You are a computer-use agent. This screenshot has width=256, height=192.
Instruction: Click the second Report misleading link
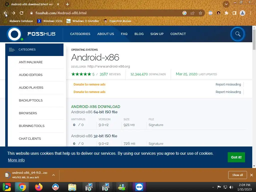tap(228, 92)
